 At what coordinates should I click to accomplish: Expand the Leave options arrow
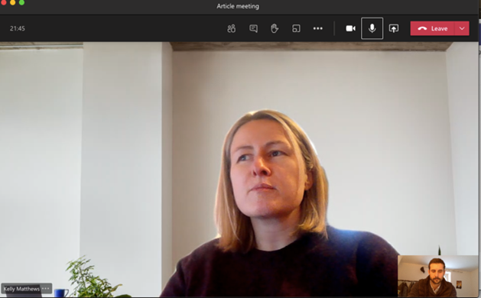(462, 28)
